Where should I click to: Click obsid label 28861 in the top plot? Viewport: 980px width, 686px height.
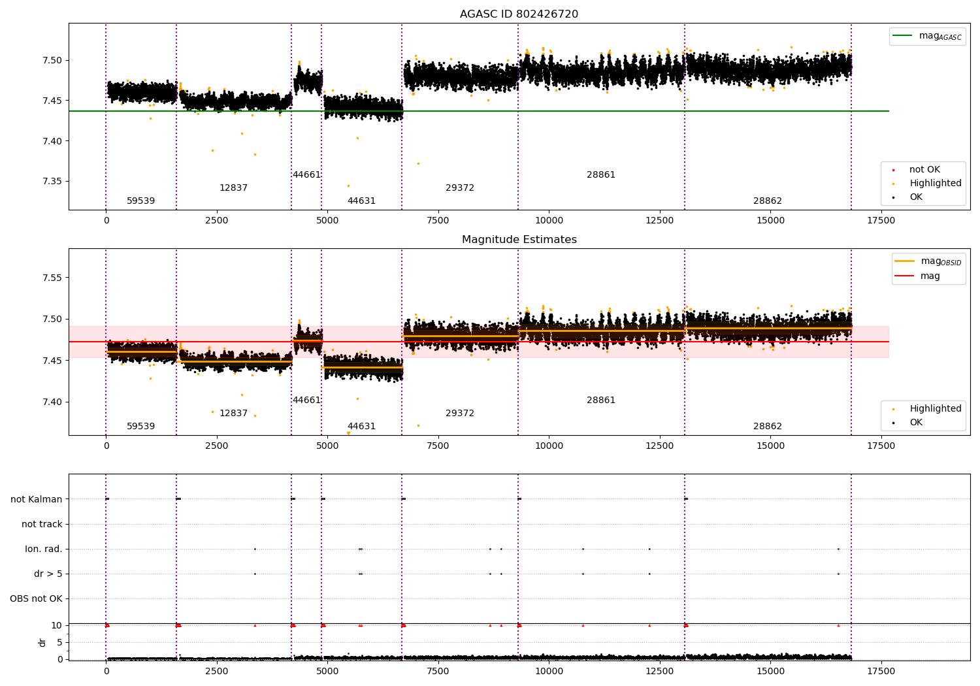point(601,175)
